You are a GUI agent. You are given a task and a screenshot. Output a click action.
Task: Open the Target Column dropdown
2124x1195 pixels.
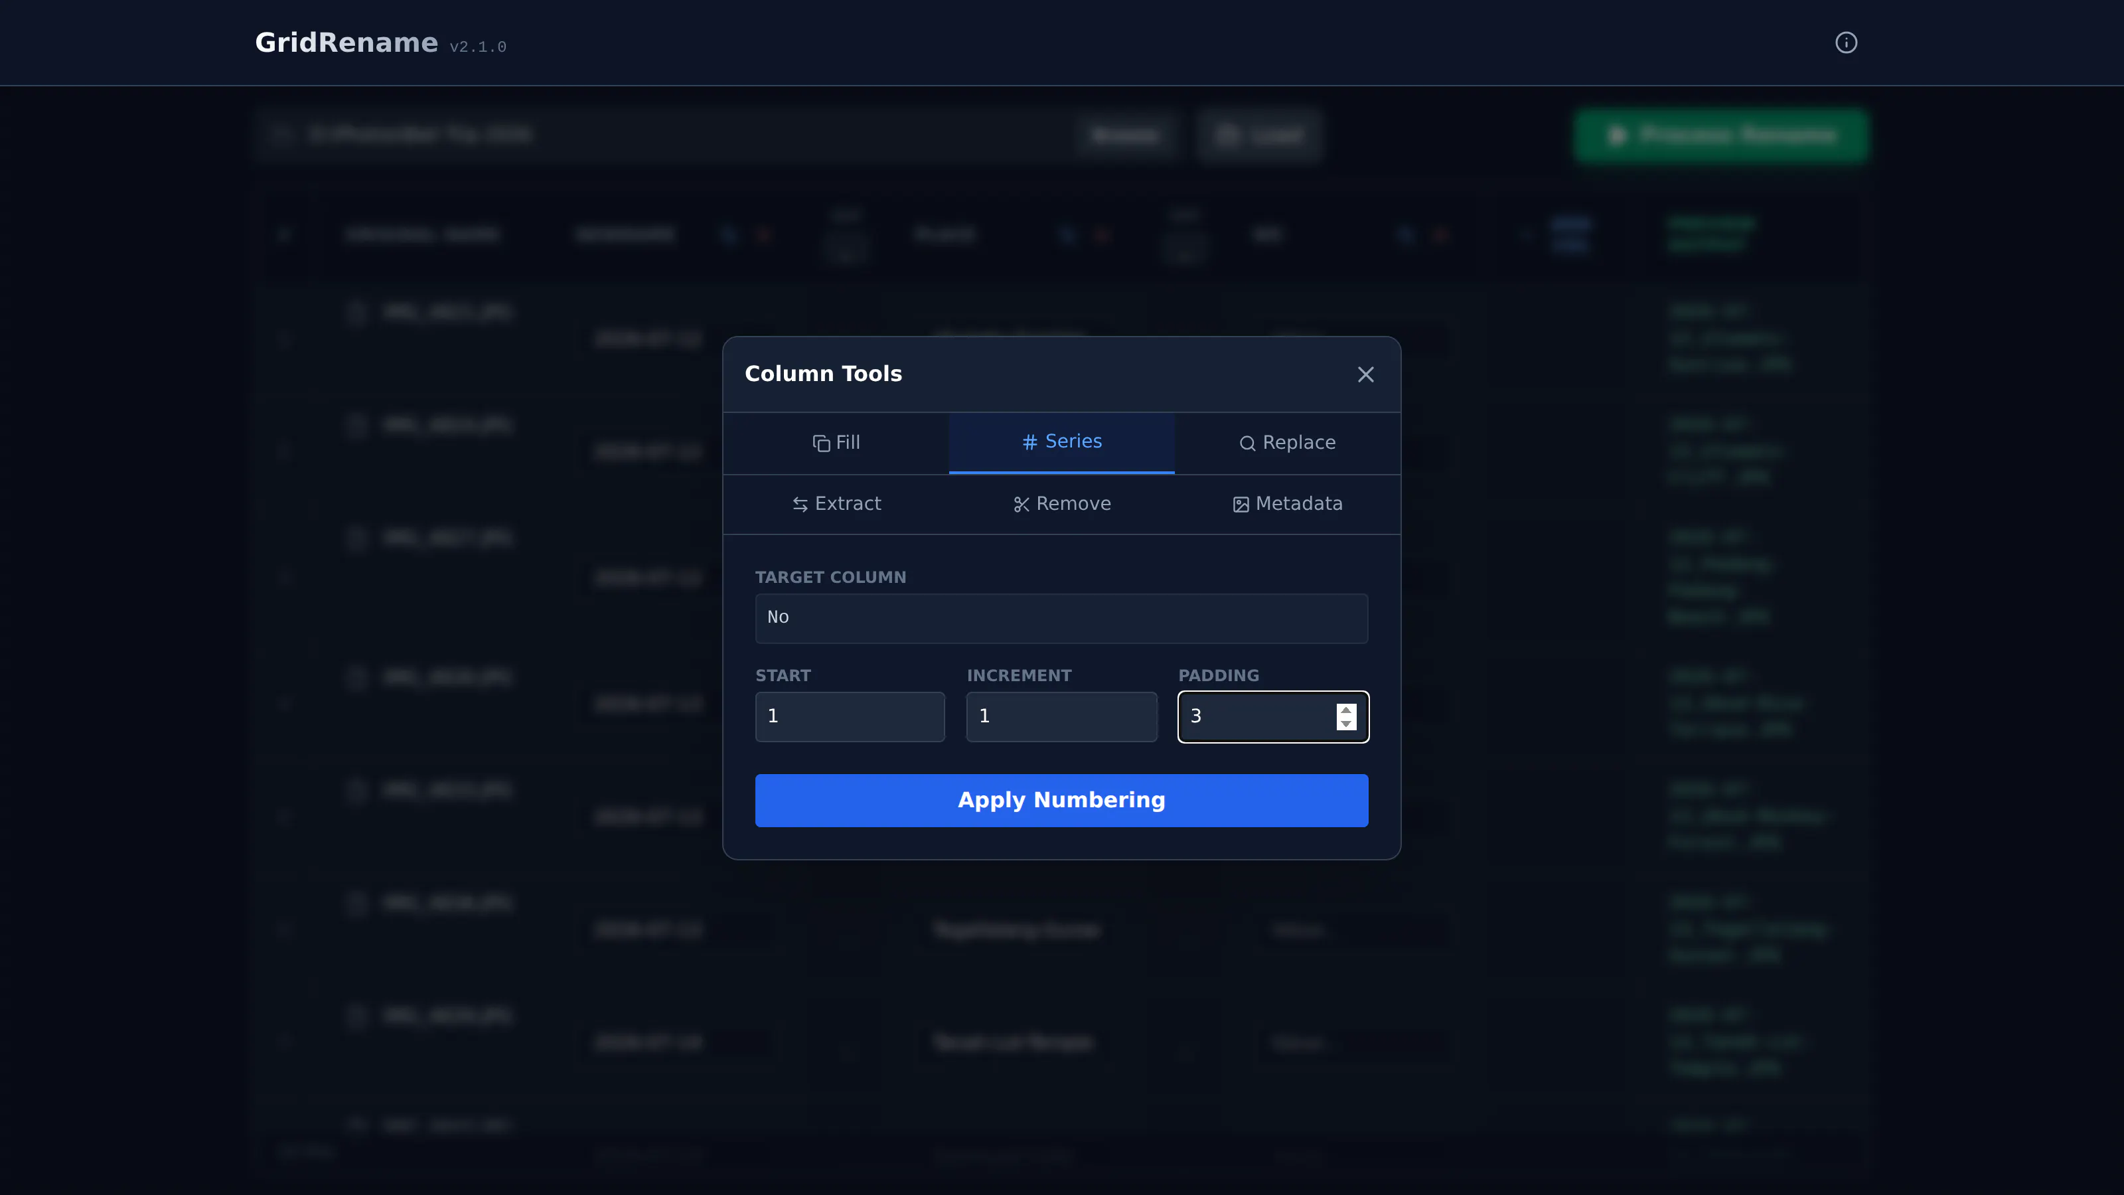[x=1061, y=617]
